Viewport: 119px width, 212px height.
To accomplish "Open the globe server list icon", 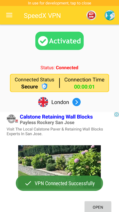I will 110,15.
